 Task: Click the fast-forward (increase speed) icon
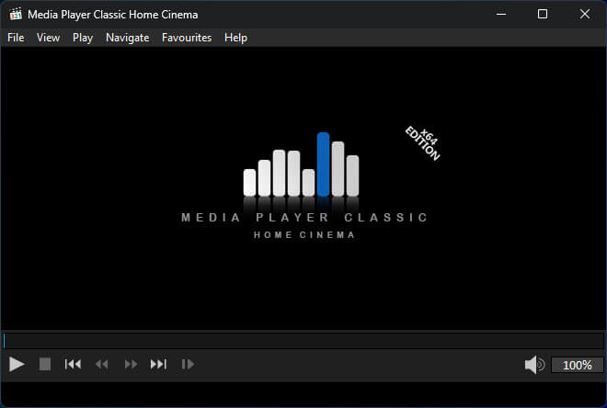(x=131, y=365)
